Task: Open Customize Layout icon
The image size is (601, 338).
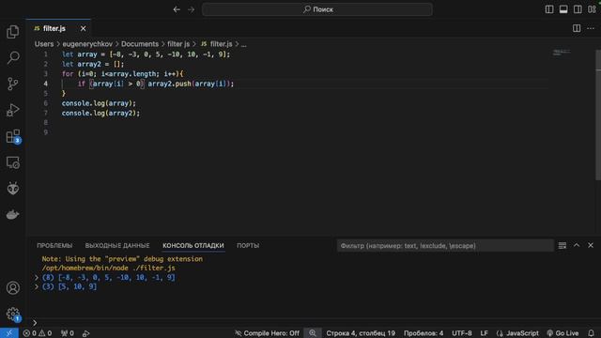Action: [592, 9]
